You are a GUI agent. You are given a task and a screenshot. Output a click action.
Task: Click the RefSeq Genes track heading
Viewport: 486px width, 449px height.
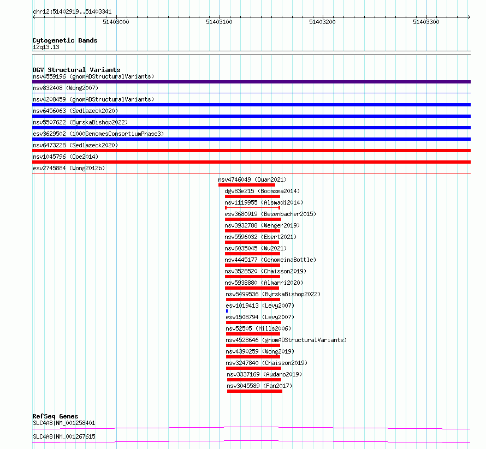click(55, 416)
